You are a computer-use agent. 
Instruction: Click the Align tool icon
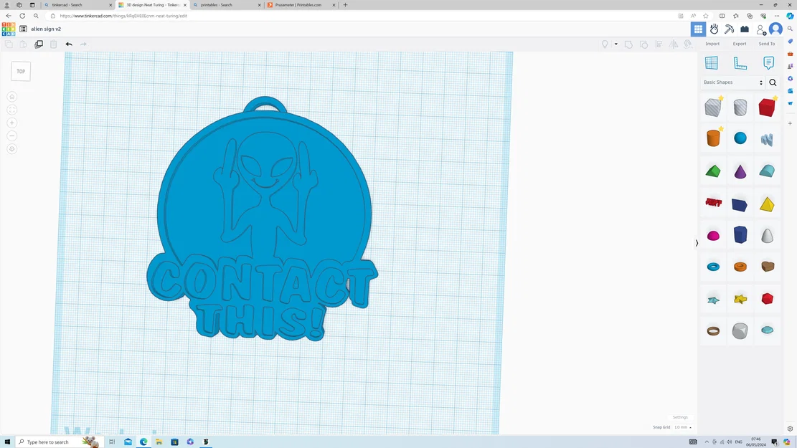(x=659, y=44)
